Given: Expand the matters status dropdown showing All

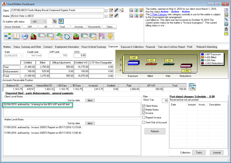Looking at the screenshot, I should [x=38, y=21].
